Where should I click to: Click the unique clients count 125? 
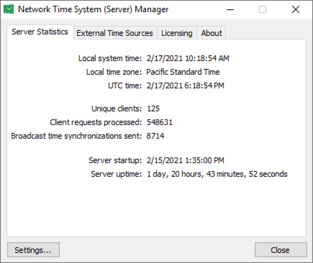pyautogui.click(x=153, y=109)
